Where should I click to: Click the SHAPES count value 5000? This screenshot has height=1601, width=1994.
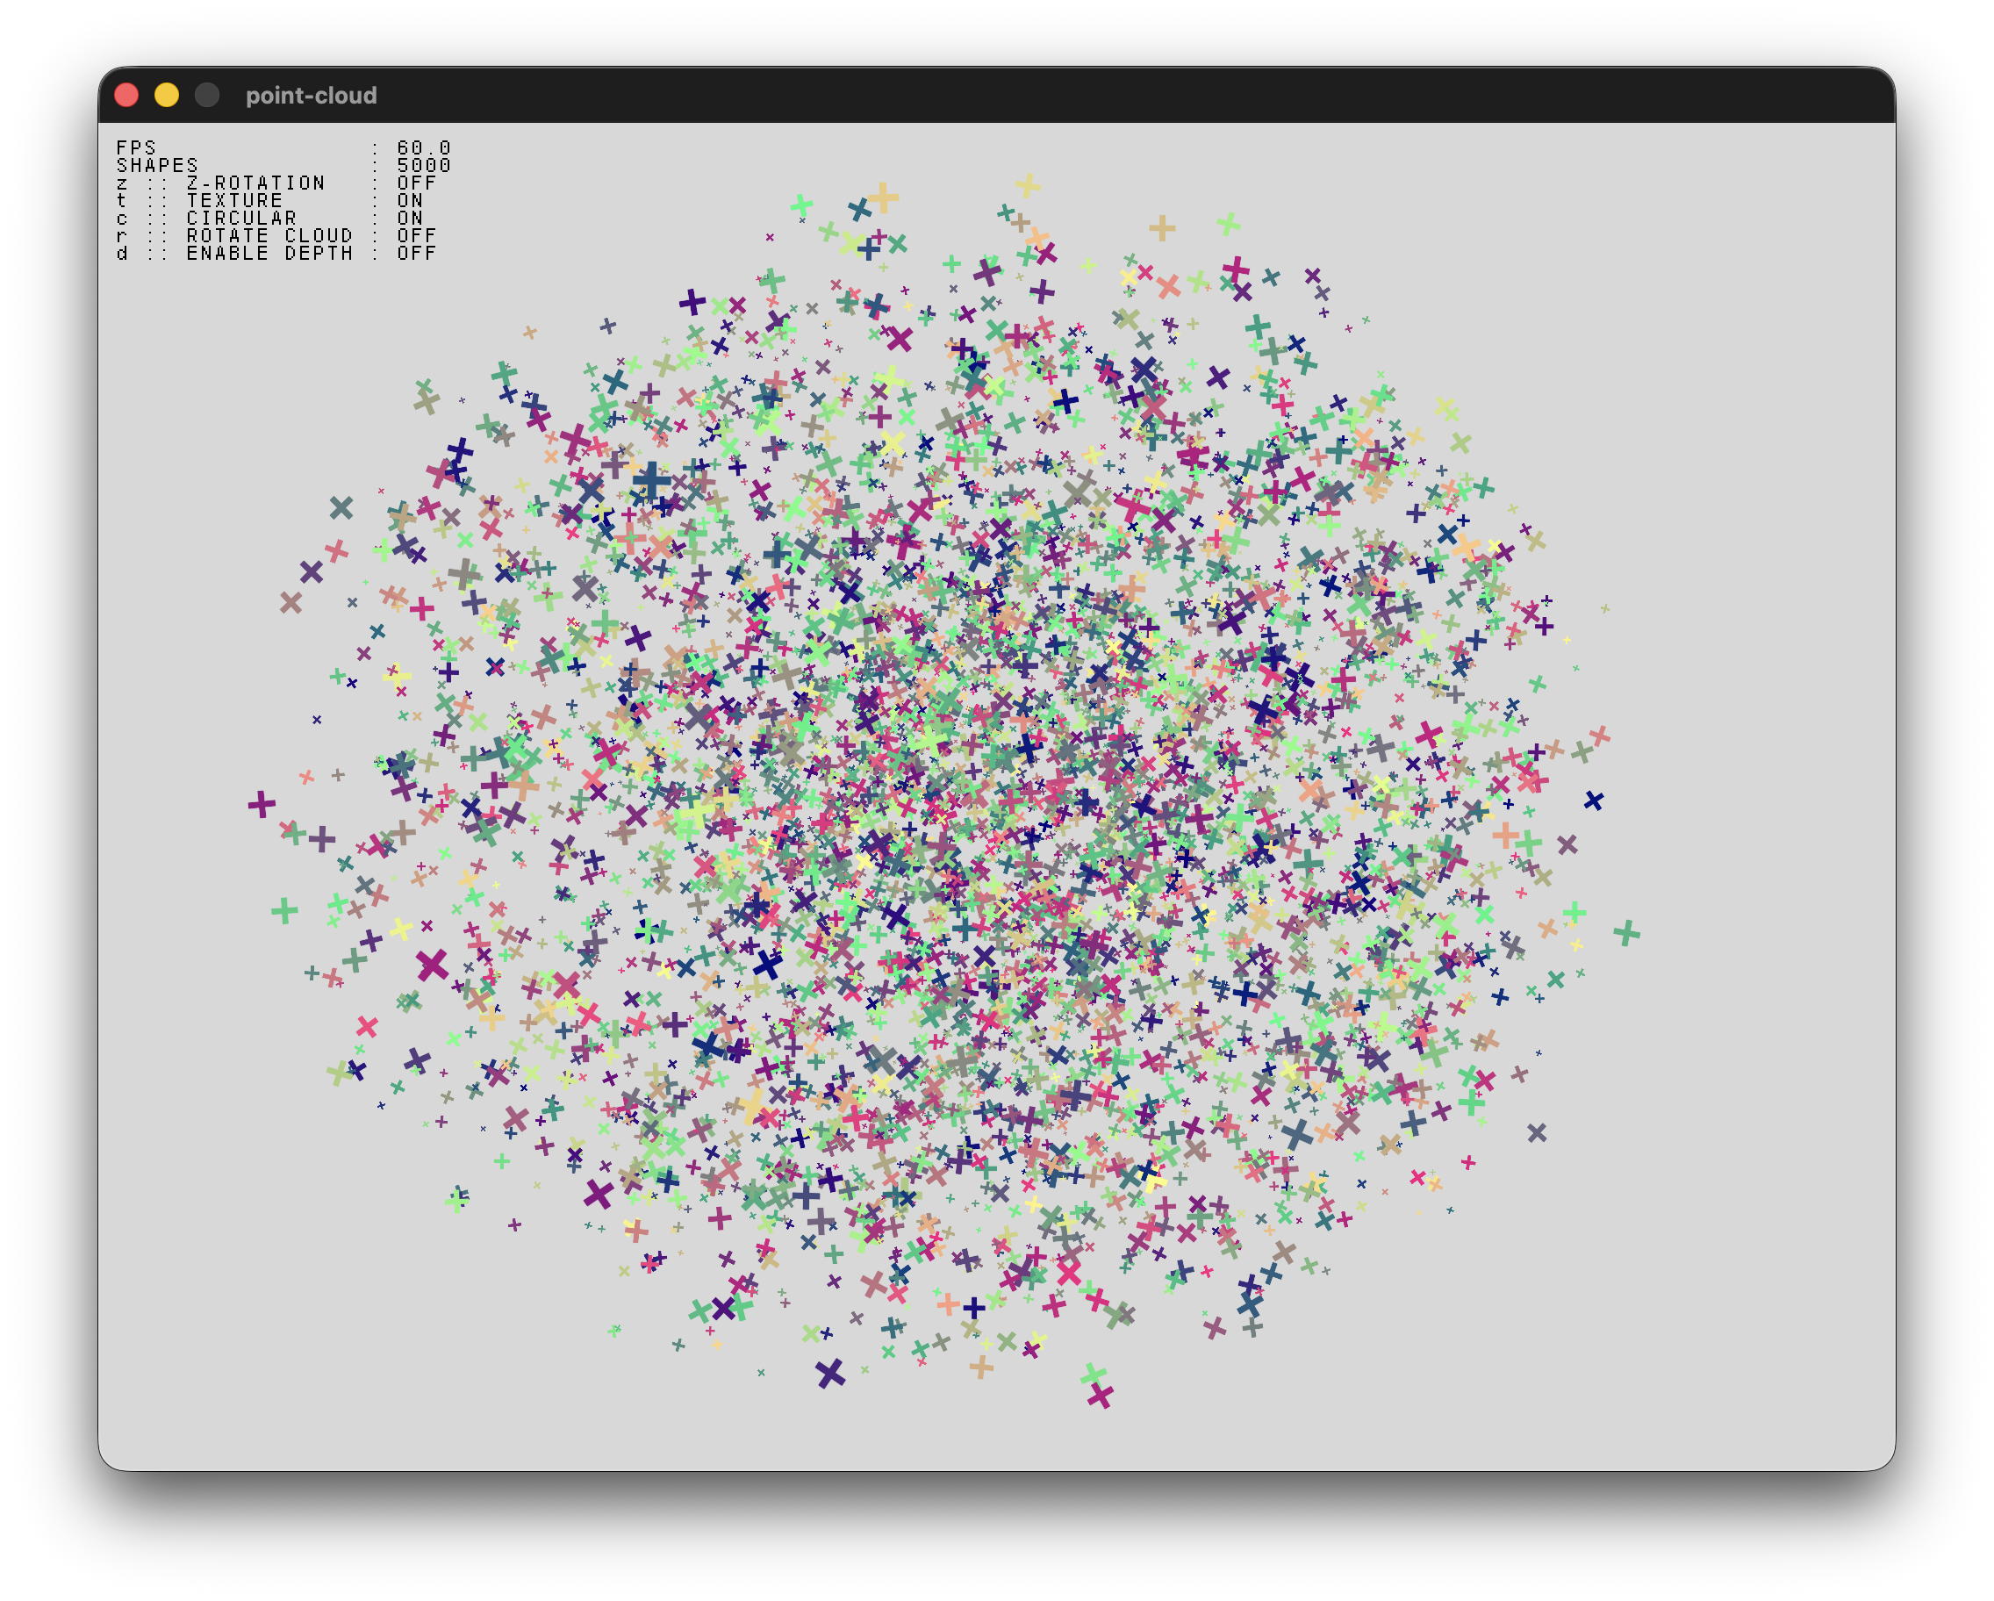click(x=423, y=166)
